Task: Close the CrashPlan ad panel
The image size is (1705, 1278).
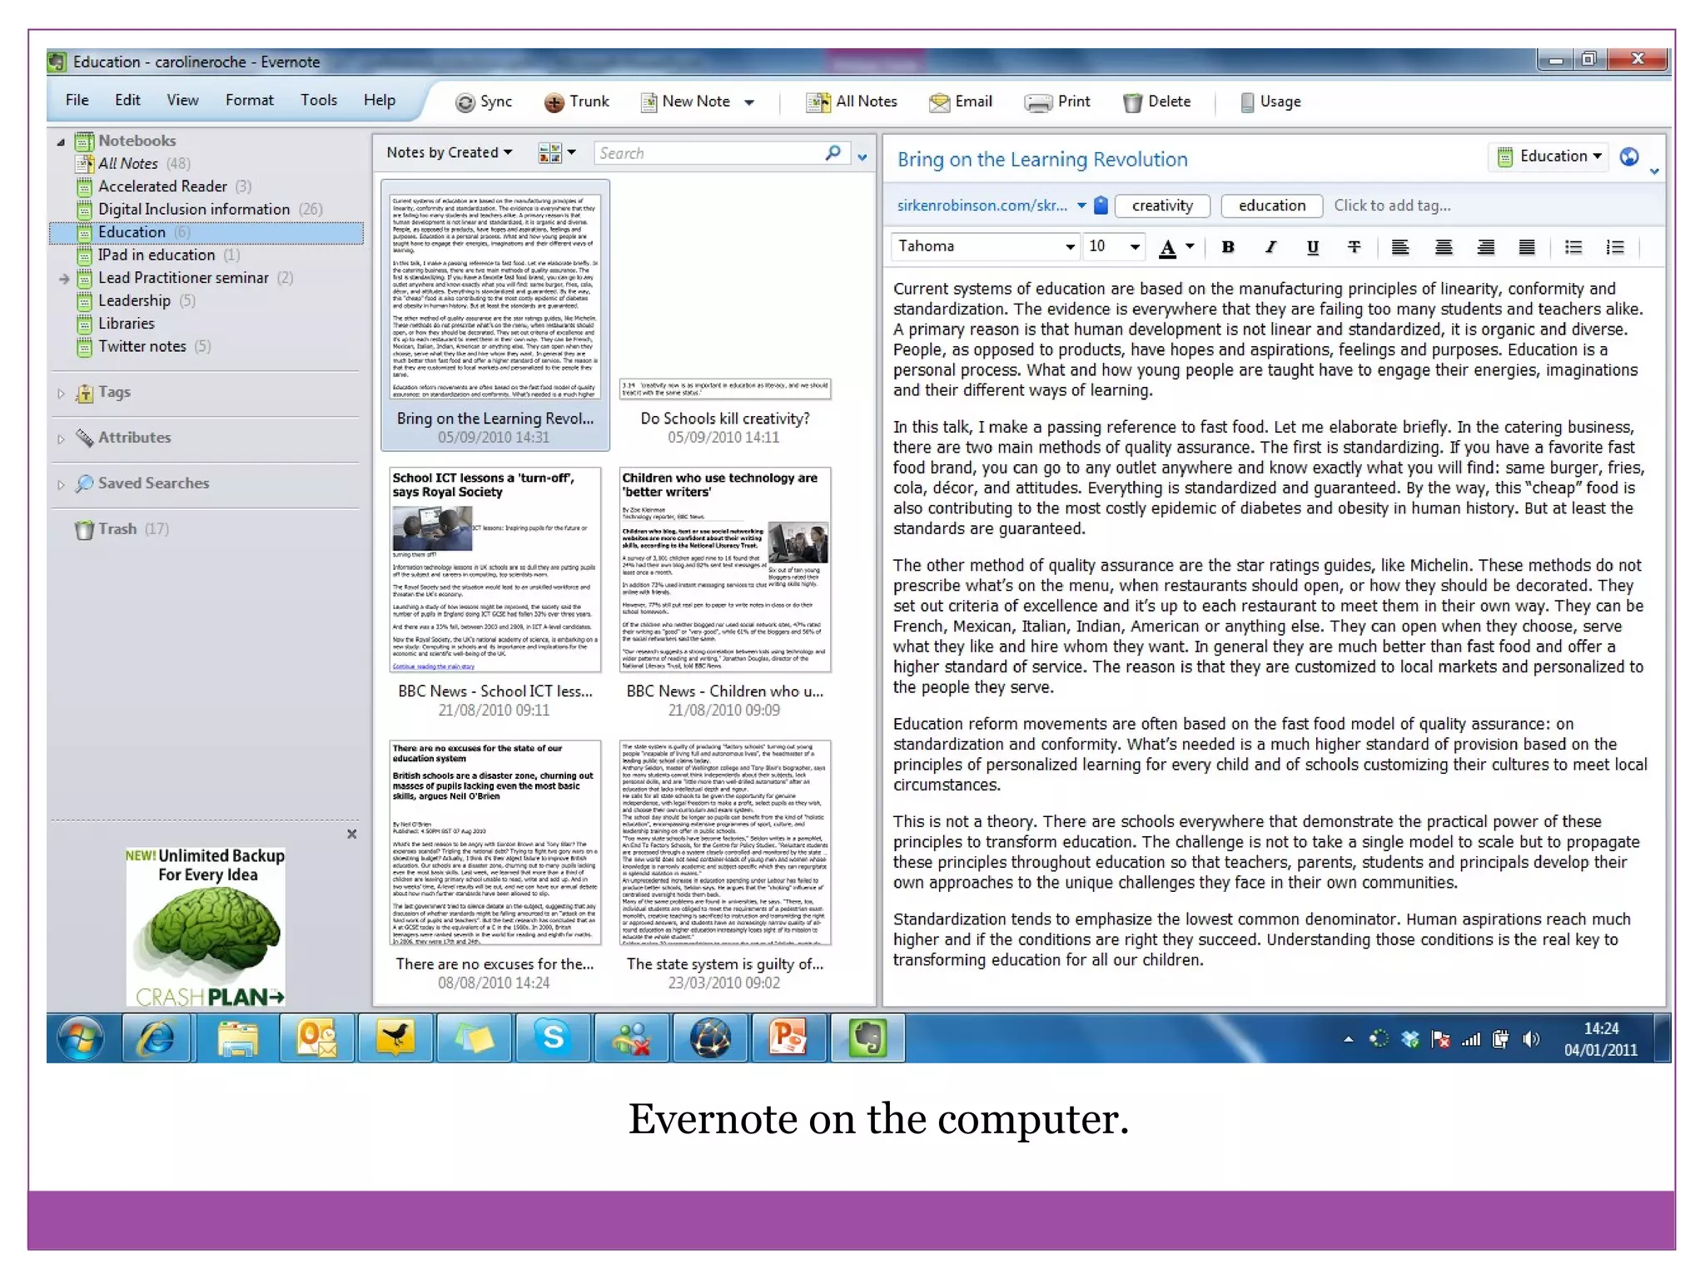Action: click(x=351, y=834)
